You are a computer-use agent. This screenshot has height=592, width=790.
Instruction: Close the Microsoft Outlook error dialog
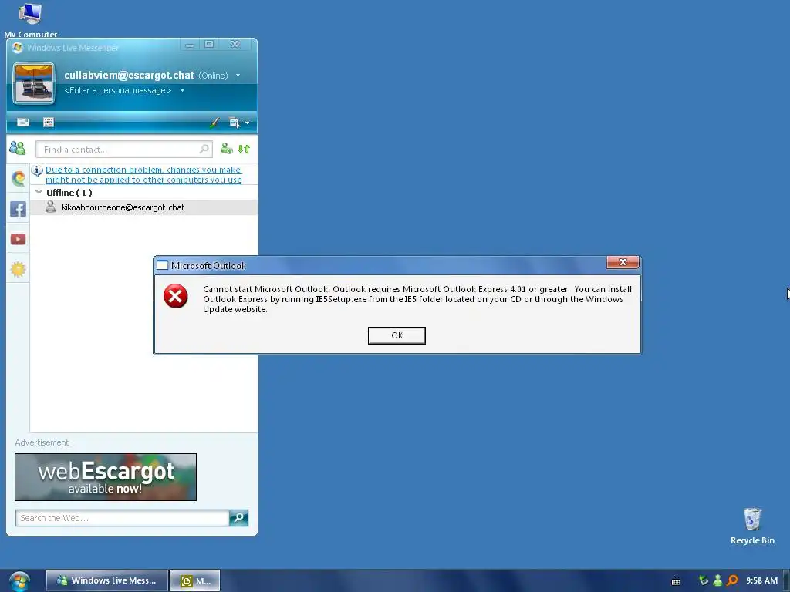(623, 262)
